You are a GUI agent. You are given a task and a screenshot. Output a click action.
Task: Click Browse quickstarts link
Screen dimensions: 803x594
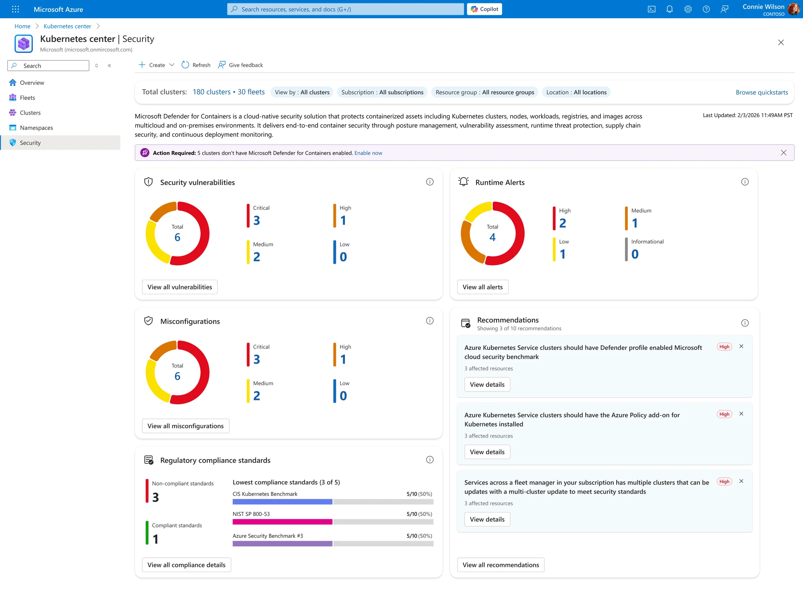tap(761, 92)
